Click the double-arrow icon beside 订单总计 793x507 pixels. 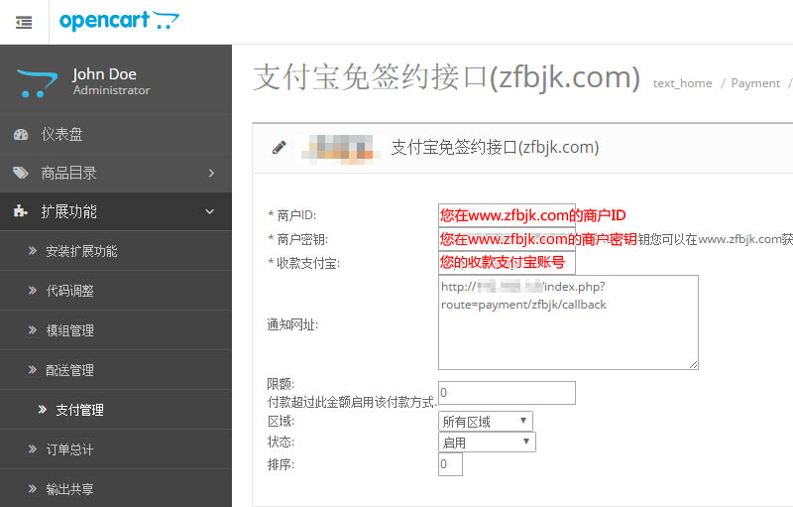(x=33, y=448)
